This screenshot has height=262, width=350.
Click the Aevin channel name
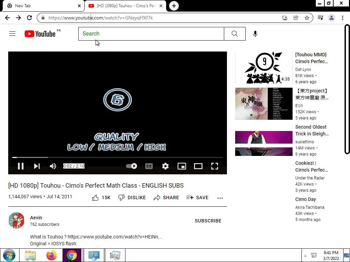coord(36,218)
